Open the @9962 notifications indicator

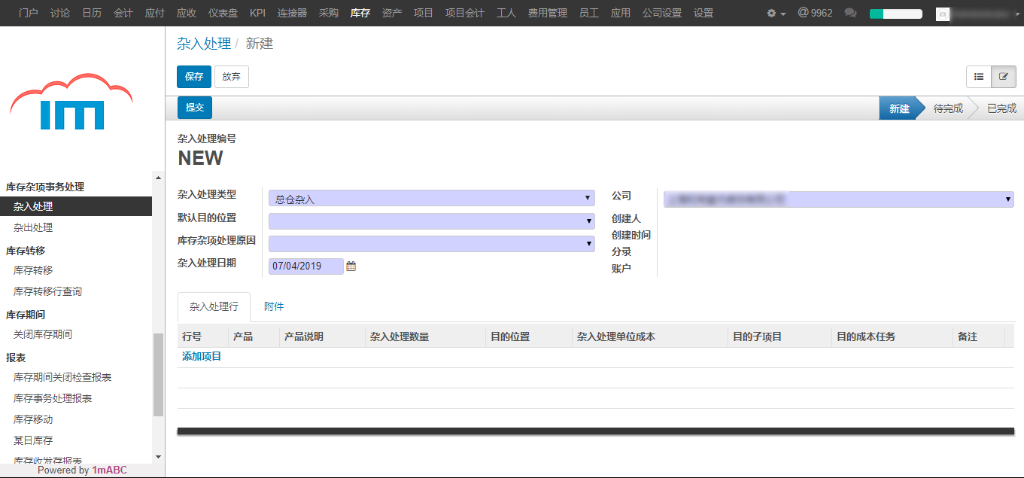[x=815, y=13]
